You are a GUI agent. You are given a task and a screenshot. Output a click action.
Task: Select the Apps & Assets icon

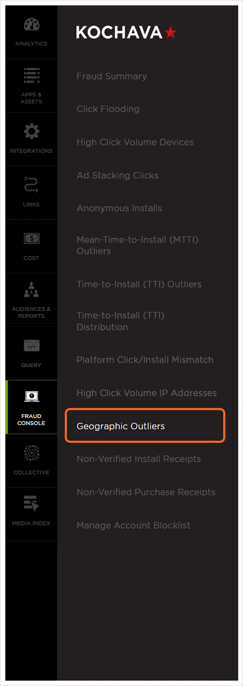point(32,76)
